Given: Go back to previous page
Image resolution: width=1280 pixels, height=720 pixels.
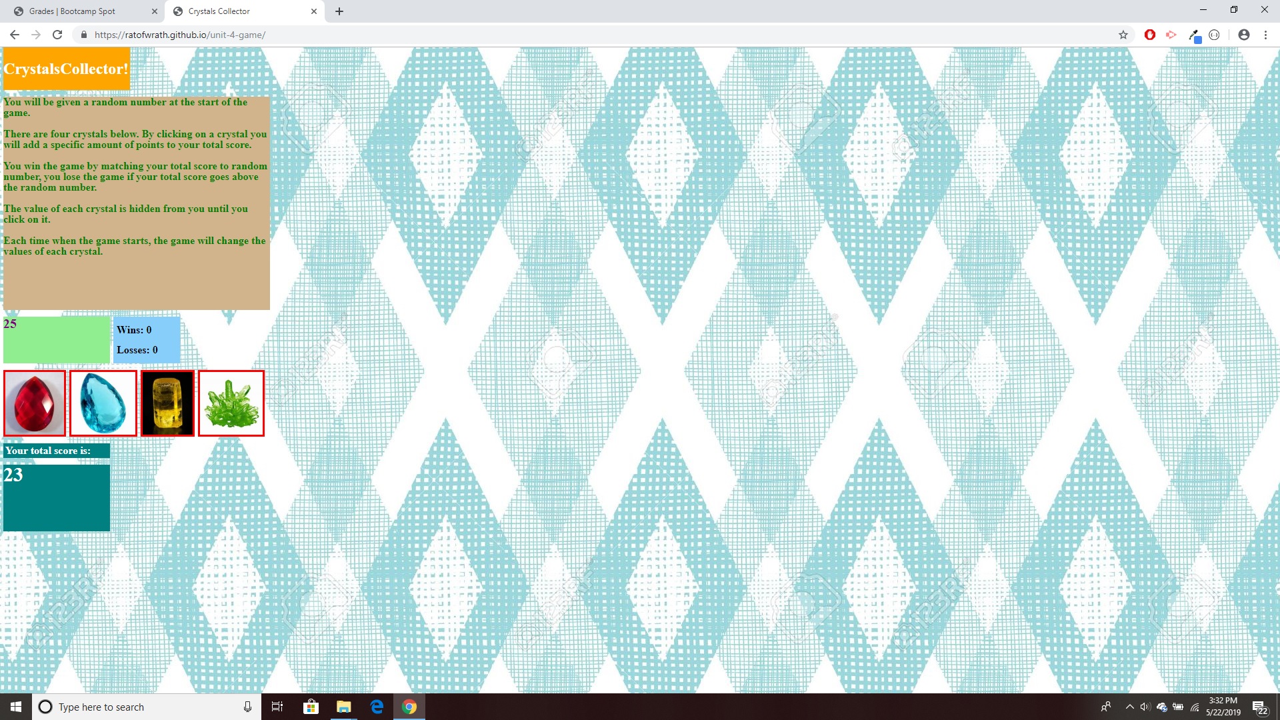Looking at the screenshot, I should point(15,35).
